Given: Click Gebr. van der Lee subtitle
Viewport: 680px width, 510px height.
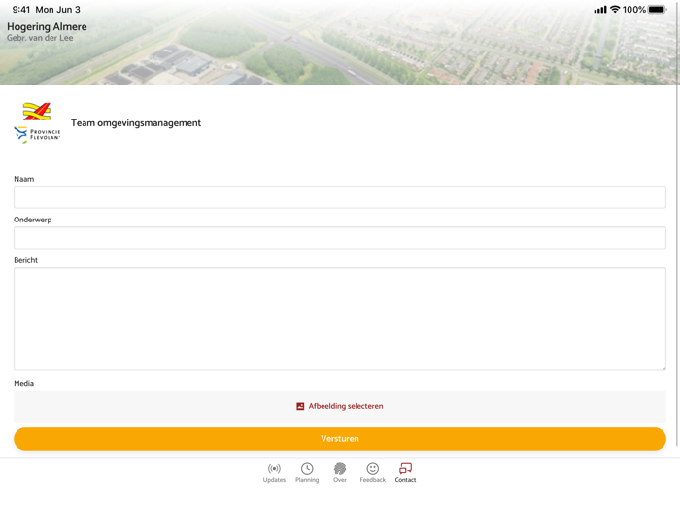Looking at the screenshot, I should [x=40, y=38].
